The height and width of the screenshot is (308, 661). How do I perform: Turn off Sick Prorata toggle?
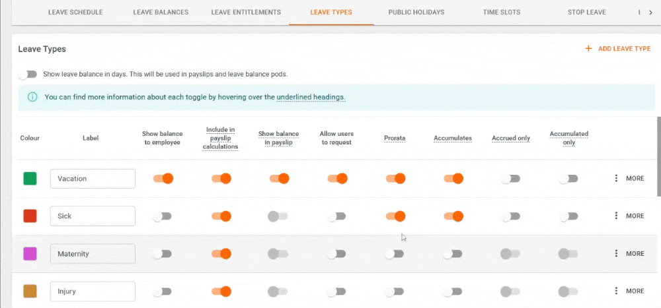[x=395, y=216]
